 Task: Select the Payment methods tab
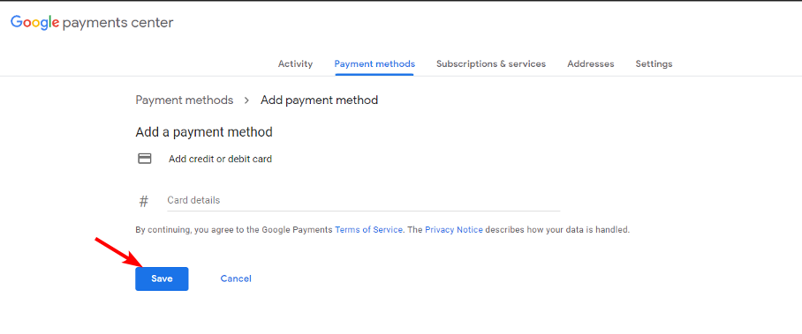375,63
